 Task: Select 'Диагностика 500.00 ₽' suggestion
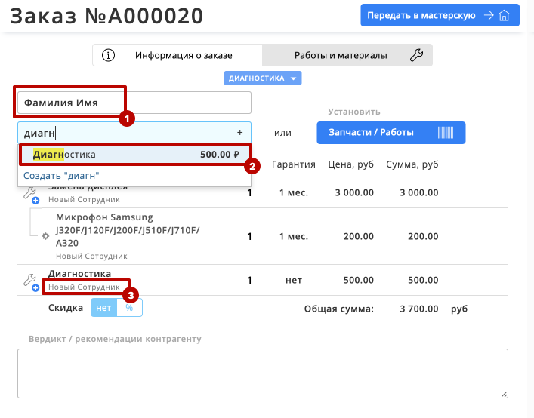135,155
